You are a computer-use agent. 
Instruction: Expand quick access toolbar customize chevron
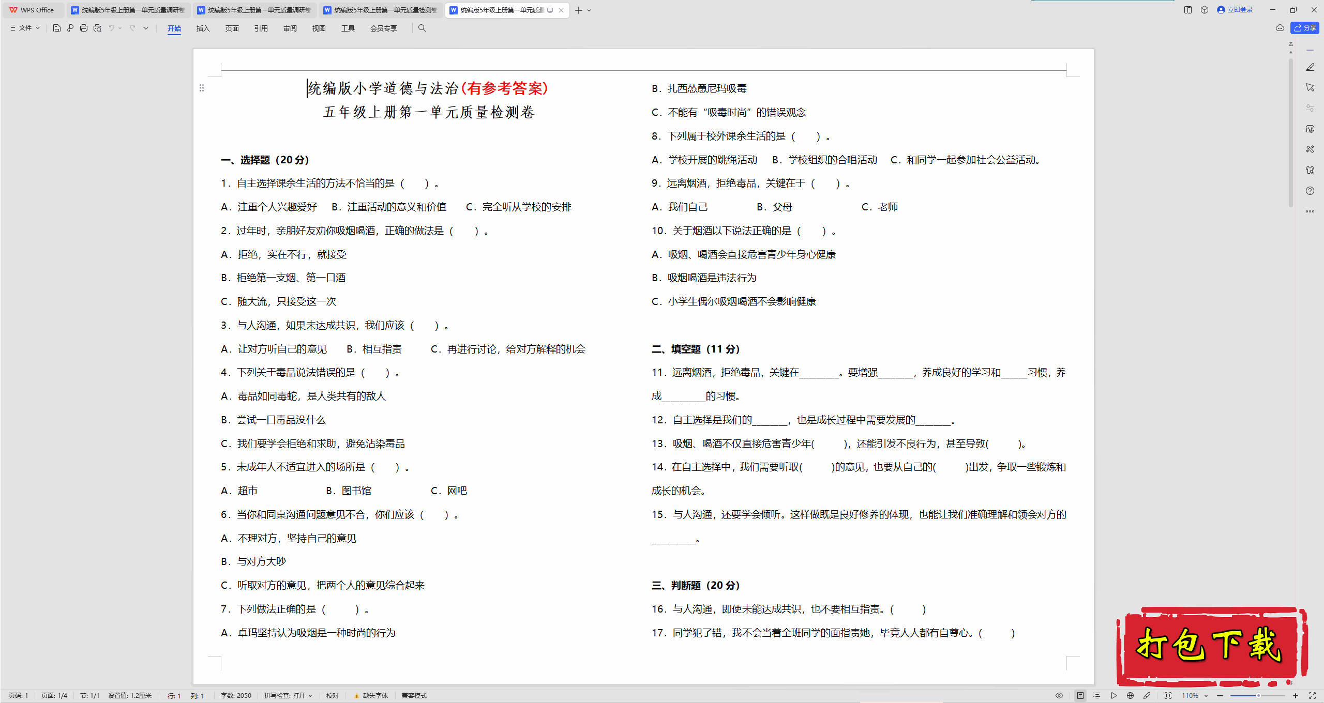point(146,28)
